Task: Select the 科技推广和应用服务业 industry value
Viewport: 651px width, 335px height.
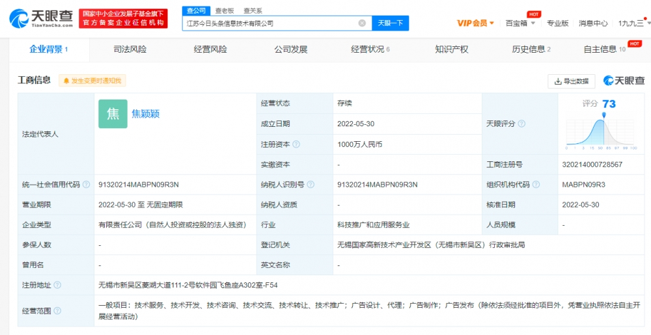Action: point(374,224)
